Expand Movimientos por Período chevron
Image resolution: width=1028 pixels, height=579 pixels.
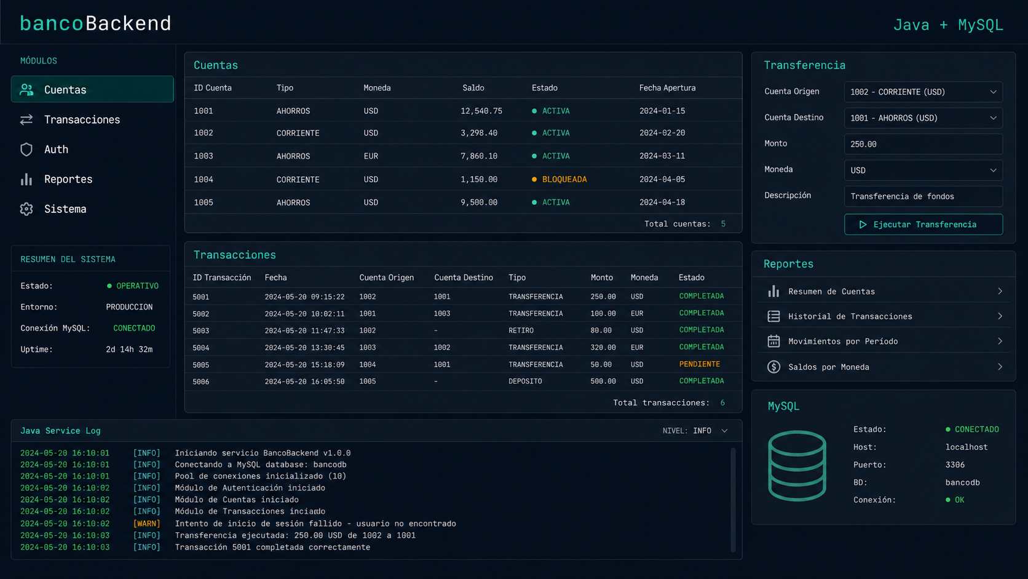pos(1000,341)
